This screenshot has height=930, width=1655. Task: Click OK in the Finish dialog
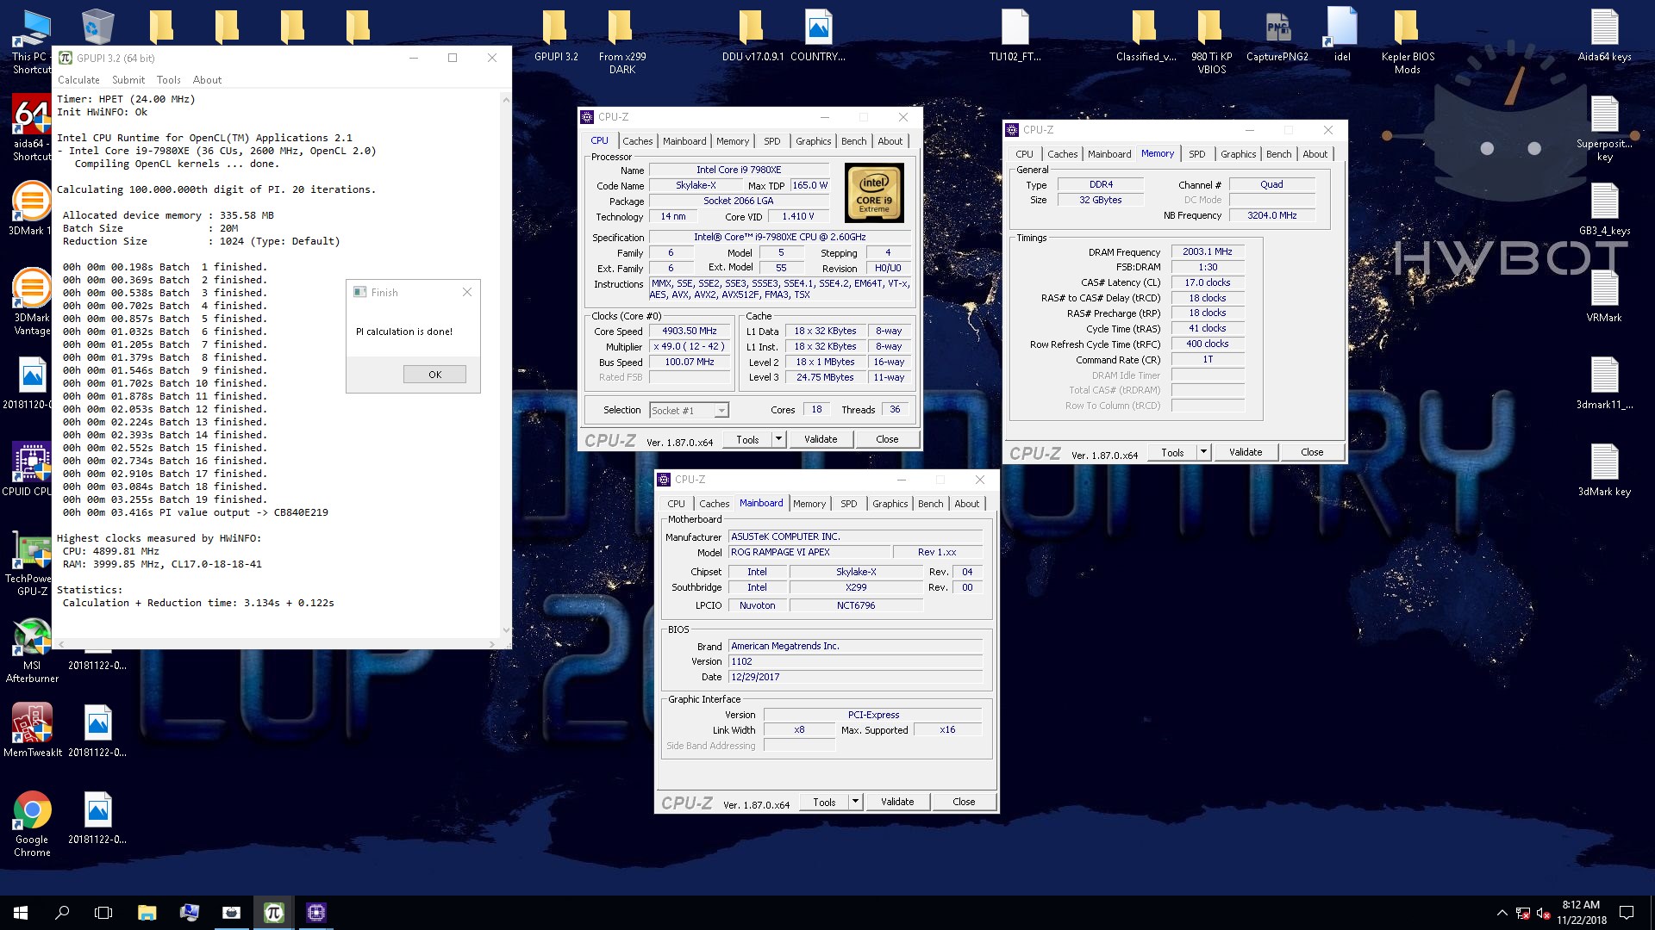coord(434,375)
